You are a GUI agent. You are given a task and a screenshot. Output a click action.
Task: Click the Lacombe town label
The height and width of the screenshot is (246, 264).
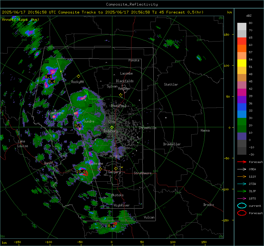[126, 73]
